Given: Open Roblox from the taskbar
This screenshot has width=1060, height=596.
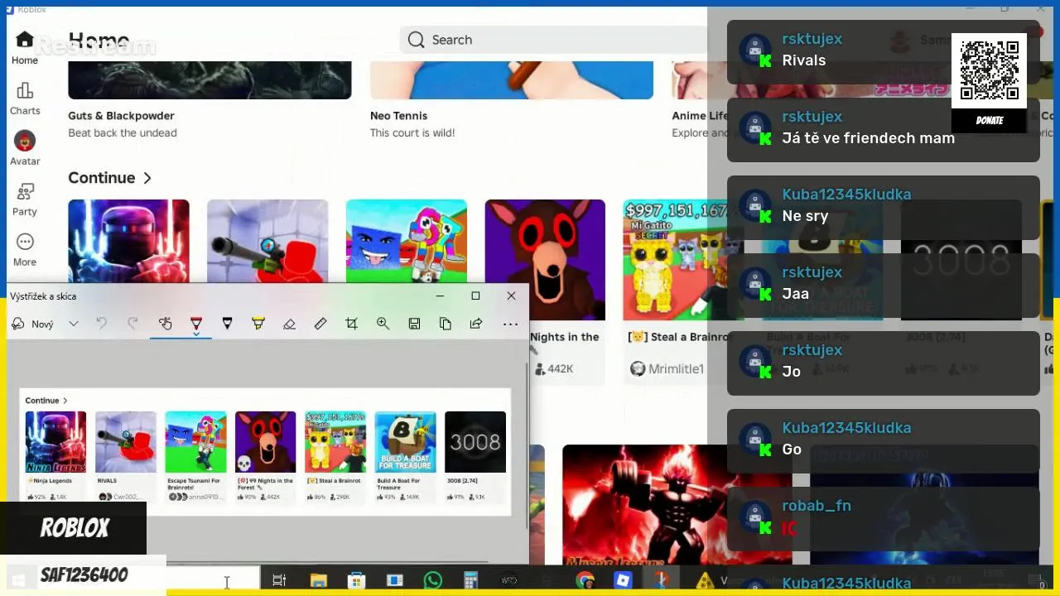Looking at the screenshot, I should 623,580.
